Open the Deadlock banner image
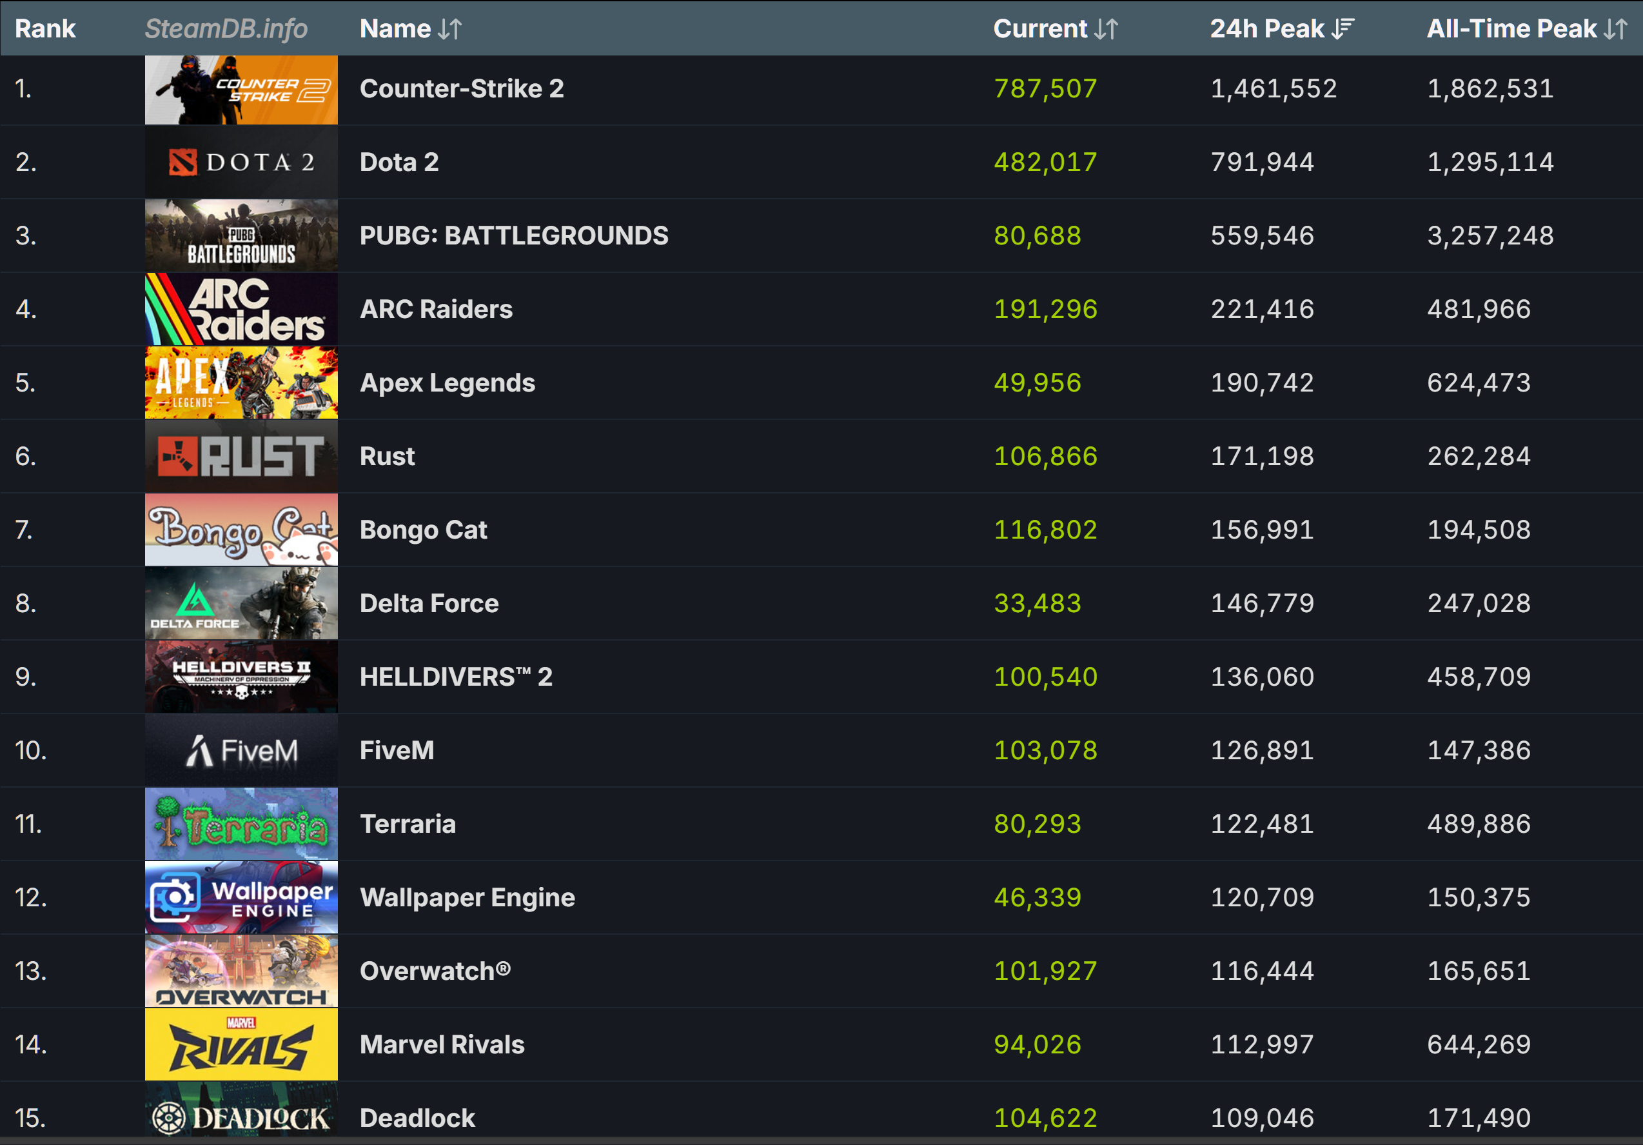Screen dimensions: 1643x1145 pos(241,1110)
